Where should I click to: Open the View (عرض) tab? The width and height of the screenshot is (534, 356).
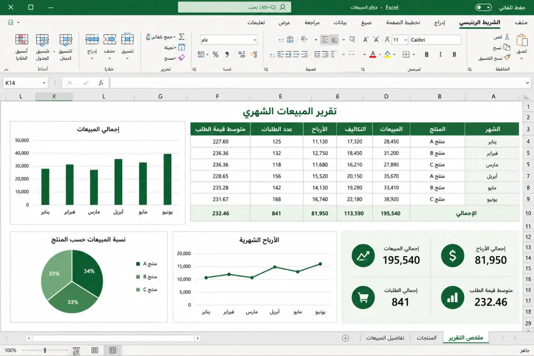click(284, 22)
